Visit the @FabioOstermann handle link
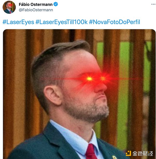This screenshot has width=156, height=159. pyautogui.click(x=36, y=10)
